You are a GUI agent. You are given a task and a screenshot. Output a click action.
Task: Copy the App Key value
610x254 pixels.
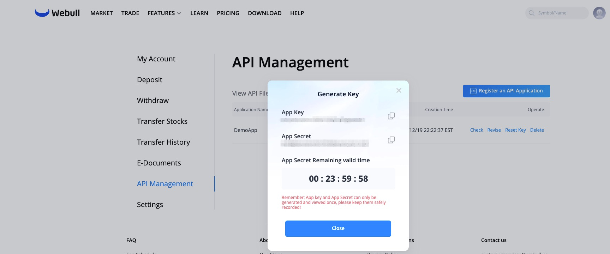tap(391, 116)
